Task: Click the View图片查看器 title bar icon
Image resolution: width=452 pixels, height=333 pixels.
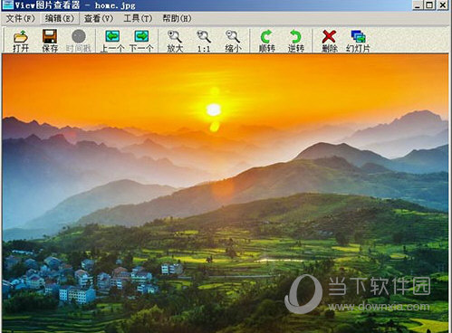Action: (x=7, y=5)
